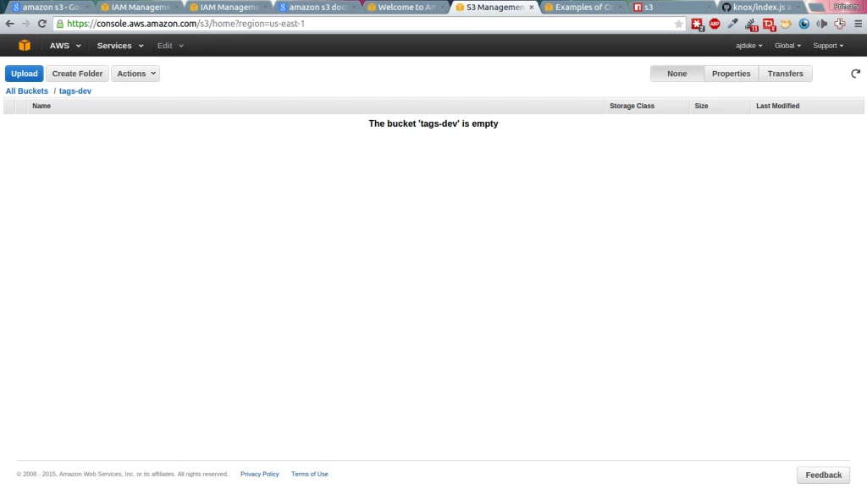Open the Feedback button
Screen dimensions: 867x489
click(x=823, y=475)
